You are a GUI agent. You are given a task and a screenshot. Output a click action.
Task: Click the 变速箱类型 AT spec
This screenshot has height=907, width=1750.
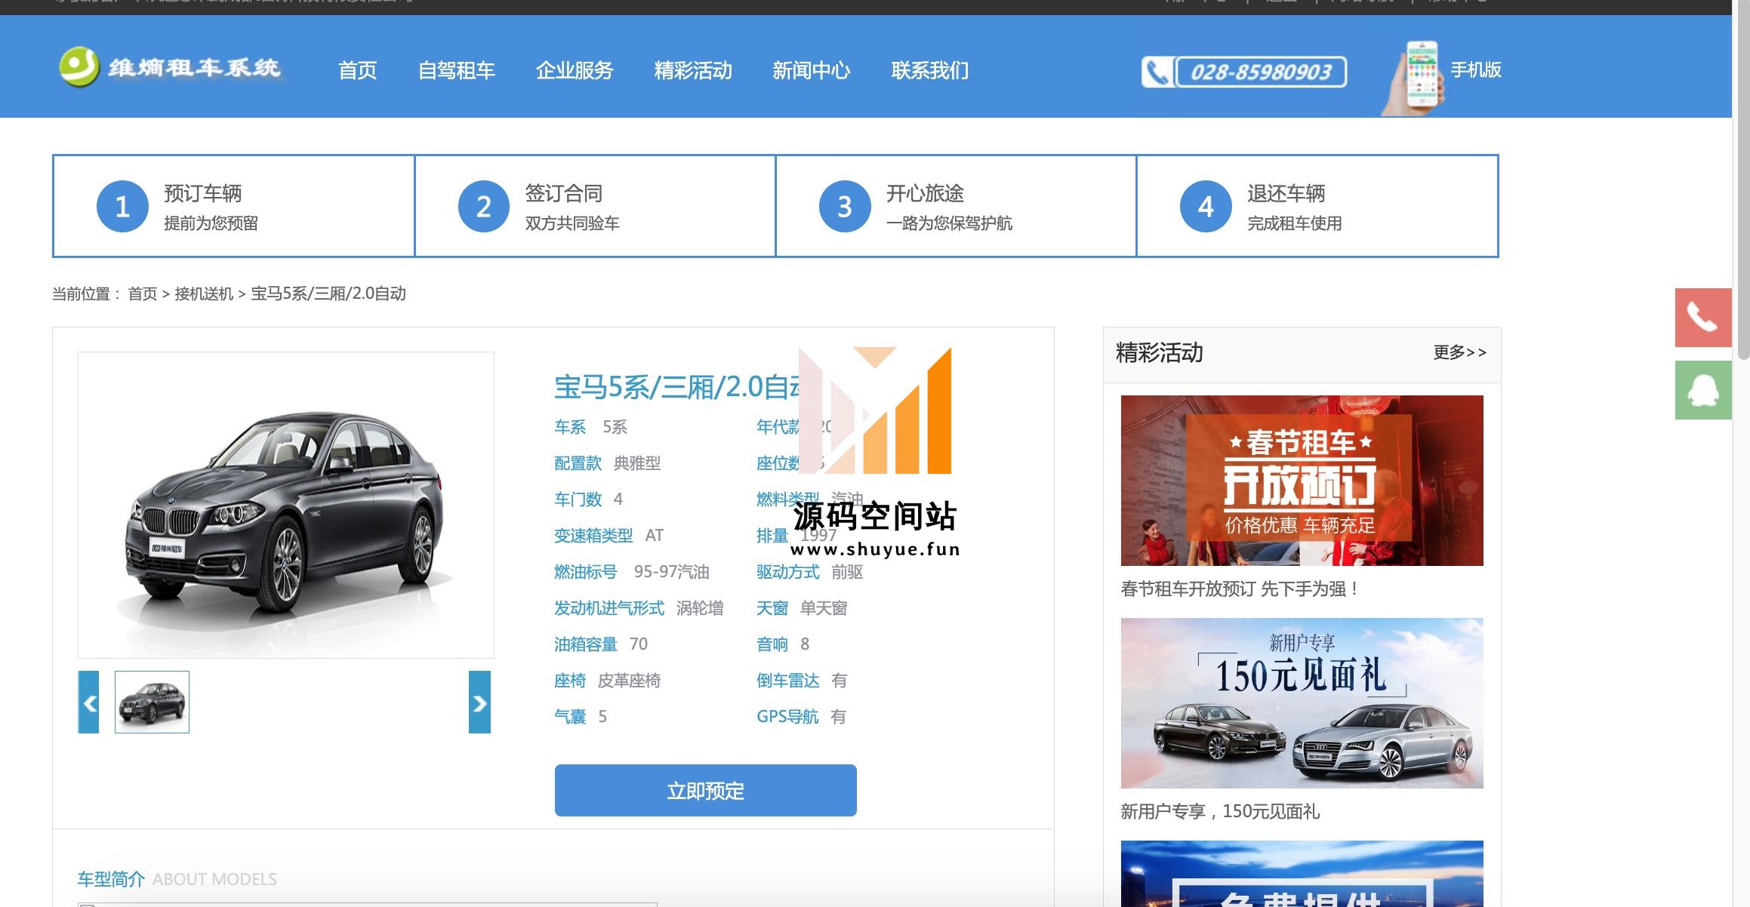point(608,536)
